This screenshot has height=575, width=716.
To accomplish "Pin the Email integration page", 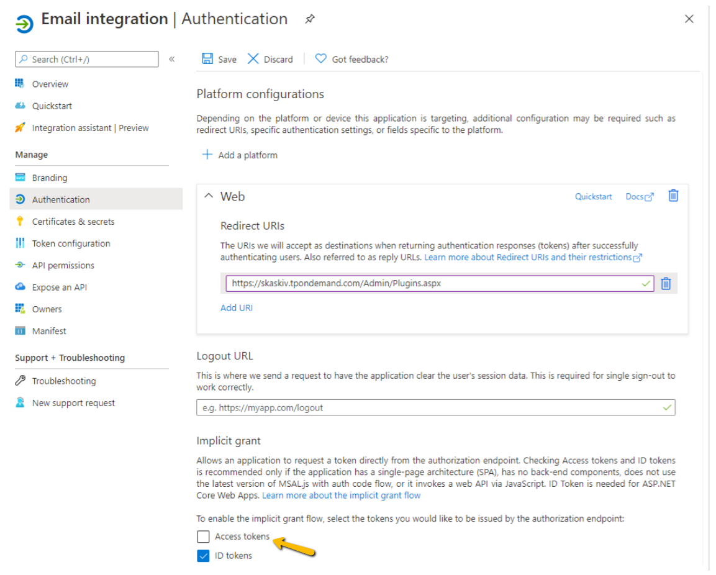I will point(309,19).
